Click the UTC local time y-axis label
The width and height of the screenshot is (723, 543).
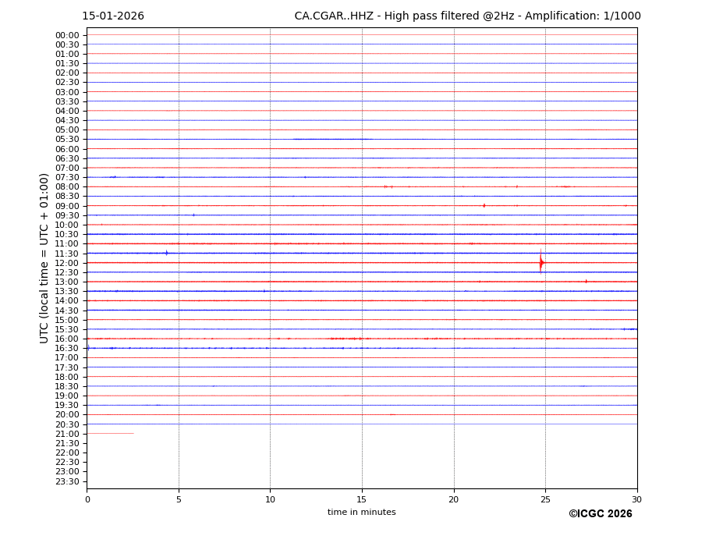[44, 257]
